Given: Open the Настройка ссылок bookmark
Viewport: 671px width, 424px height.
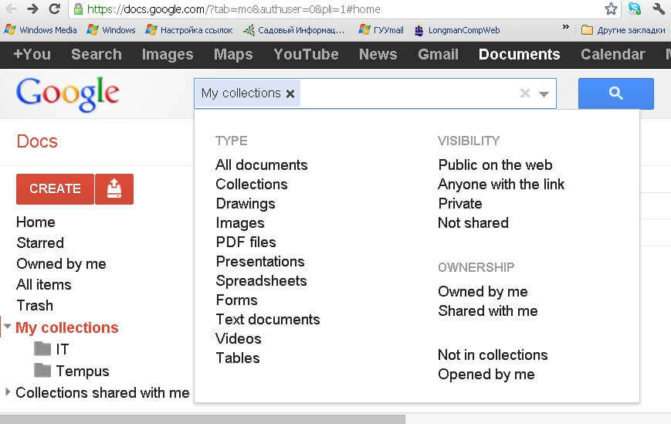Looking at the screenshot, I should click(x=188, y=30).
